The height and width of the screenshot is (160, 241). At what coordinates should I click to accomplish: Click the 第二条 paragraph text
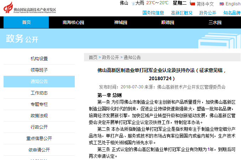pos(162,136)
